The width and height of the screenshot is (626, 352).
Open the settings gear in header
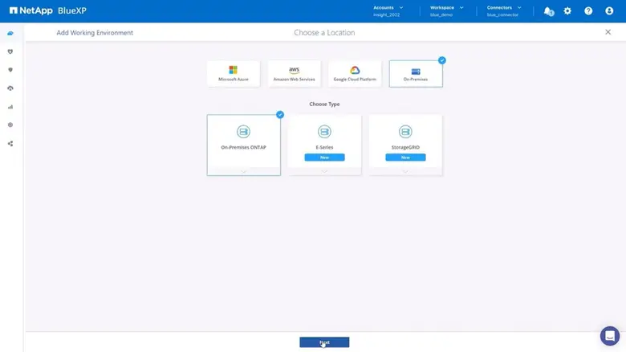click(567, 11)
